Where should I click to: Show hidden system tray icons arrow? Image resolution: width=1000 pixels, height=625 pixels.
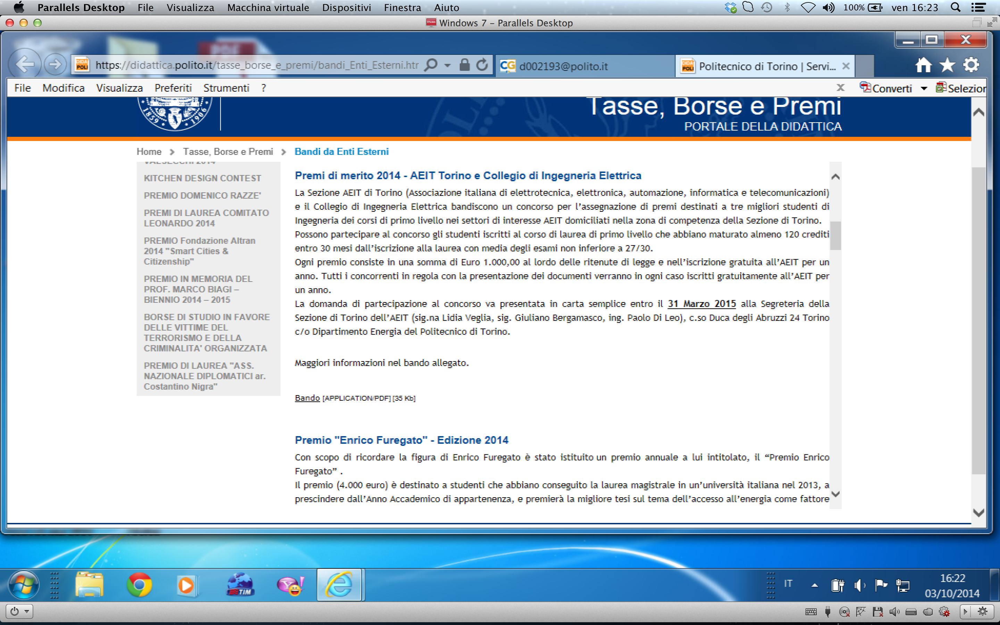[815, 585]
